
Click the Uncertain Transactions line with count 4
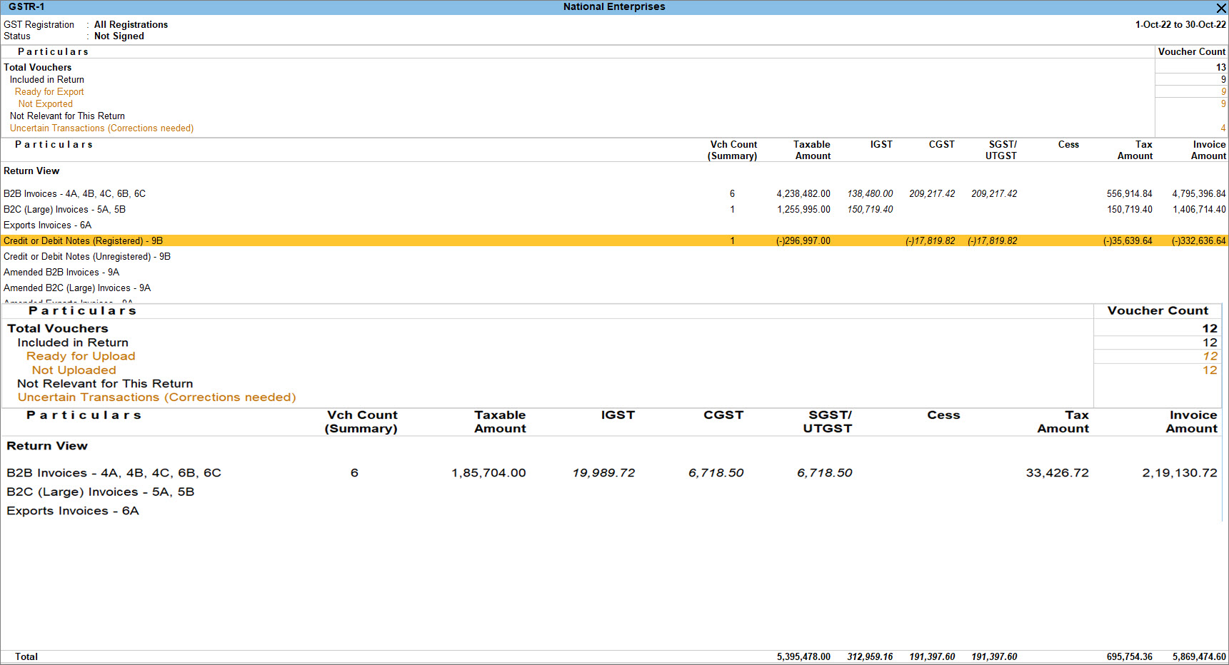pyautogui.click(x=101, y=128)
